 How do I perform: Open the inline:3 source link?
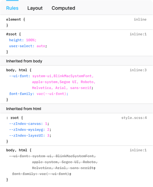pyautogui.click(x=138, y=70)
